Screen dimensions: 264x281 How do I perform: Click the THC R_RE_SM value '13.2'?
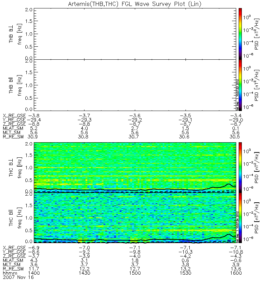pos(186,269)
